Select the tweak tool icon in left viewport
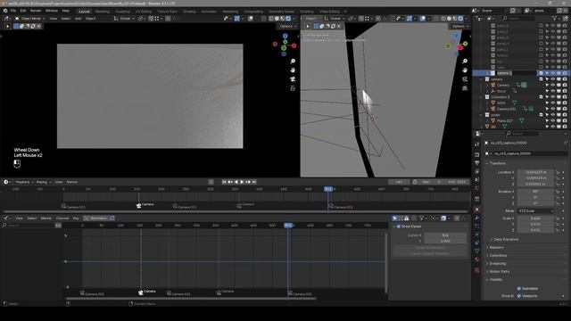571x321 pixels. click(7, 26)
